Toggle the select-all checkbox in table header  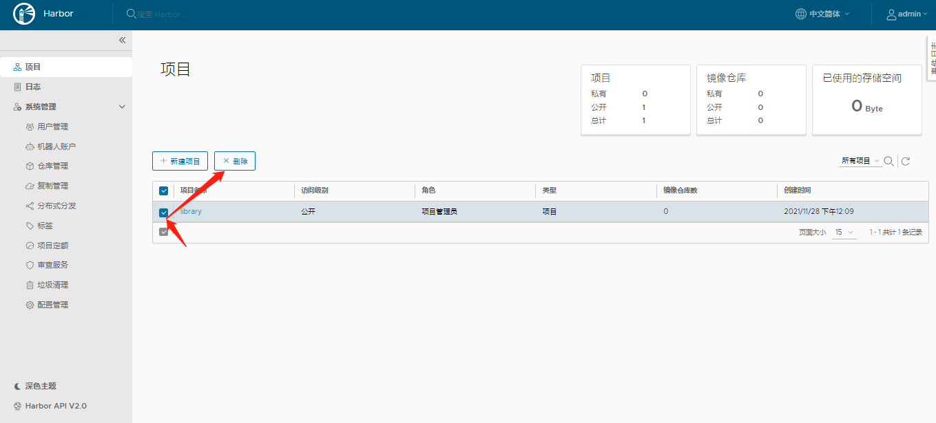point(164,191)
